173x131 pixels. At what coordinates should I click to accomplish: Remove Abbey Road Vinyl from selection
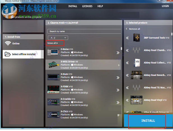click(127, 100)
